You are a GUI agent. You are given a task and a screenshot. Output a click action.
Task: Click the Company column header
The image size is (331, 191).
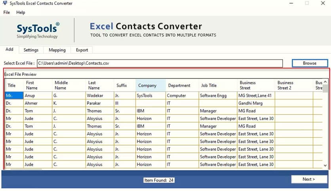click(x=150, y=85)
